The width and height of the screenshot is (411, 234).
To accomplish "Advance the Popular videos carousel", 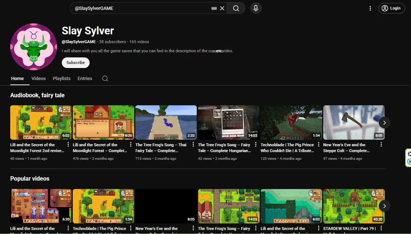I will click(x=384, y=206).
